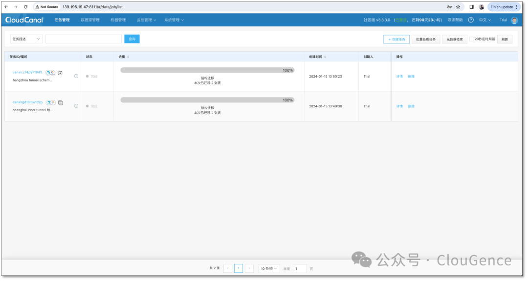528x281 pixels.
Task: Click the data source icons for canalcz74p971843
Action: click(x=50, y=73)
